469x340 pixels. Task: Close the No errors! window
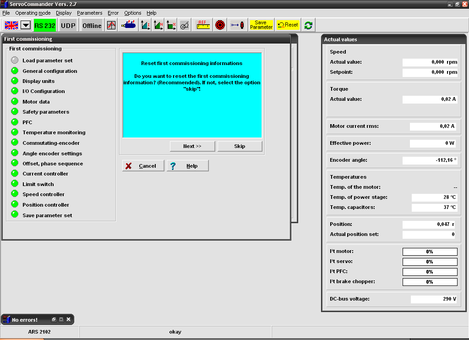point(69,319)
